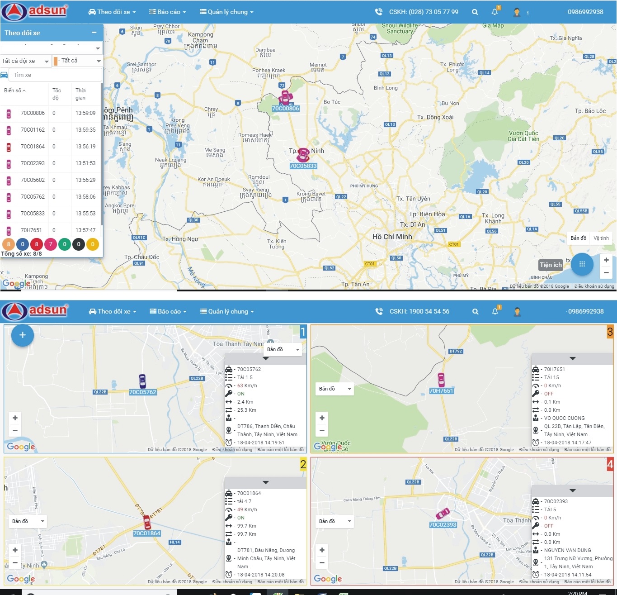Open the Quản lý chung top menu
The image size is (617, 595).
(226, 12)
